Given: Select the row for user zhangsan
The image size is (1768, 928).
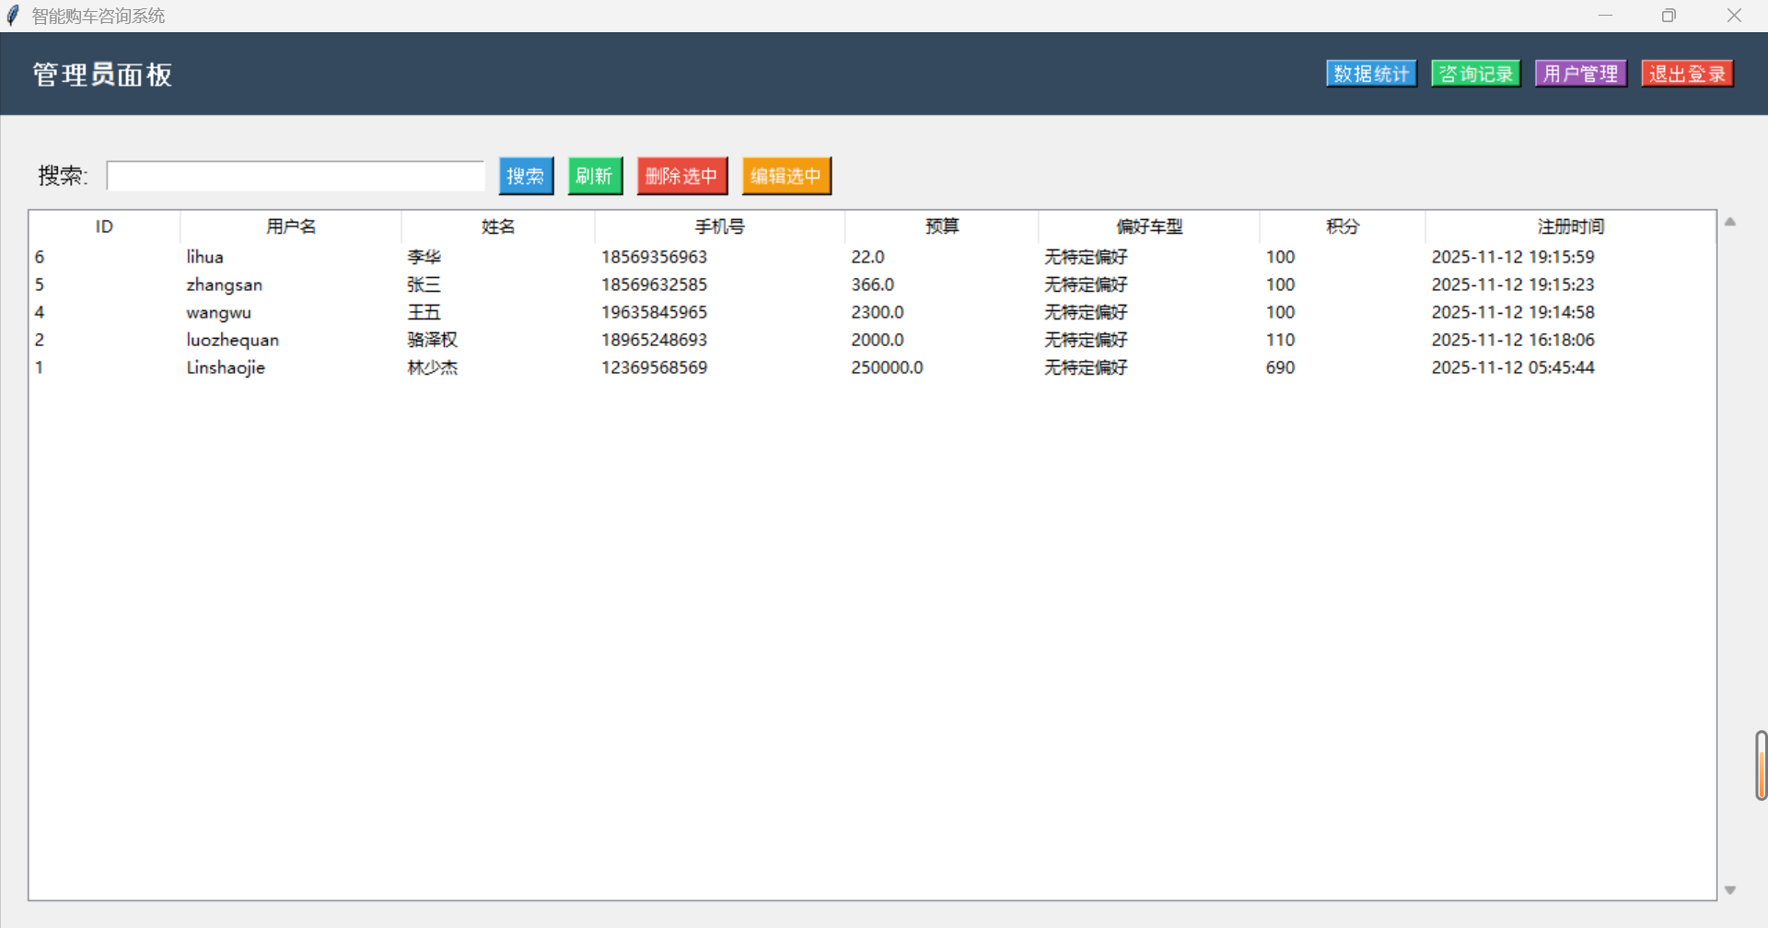Looking at the screenshot, I should point(872,284).
